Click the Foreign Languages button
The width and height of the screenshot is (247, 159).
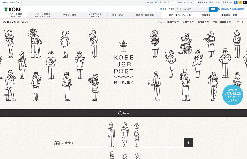(x=184, y=2)
